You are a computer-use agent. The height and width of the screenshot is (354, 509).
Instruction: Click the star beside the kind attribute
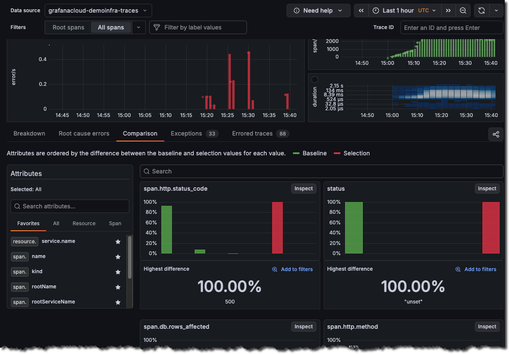[x=118, y=272]
